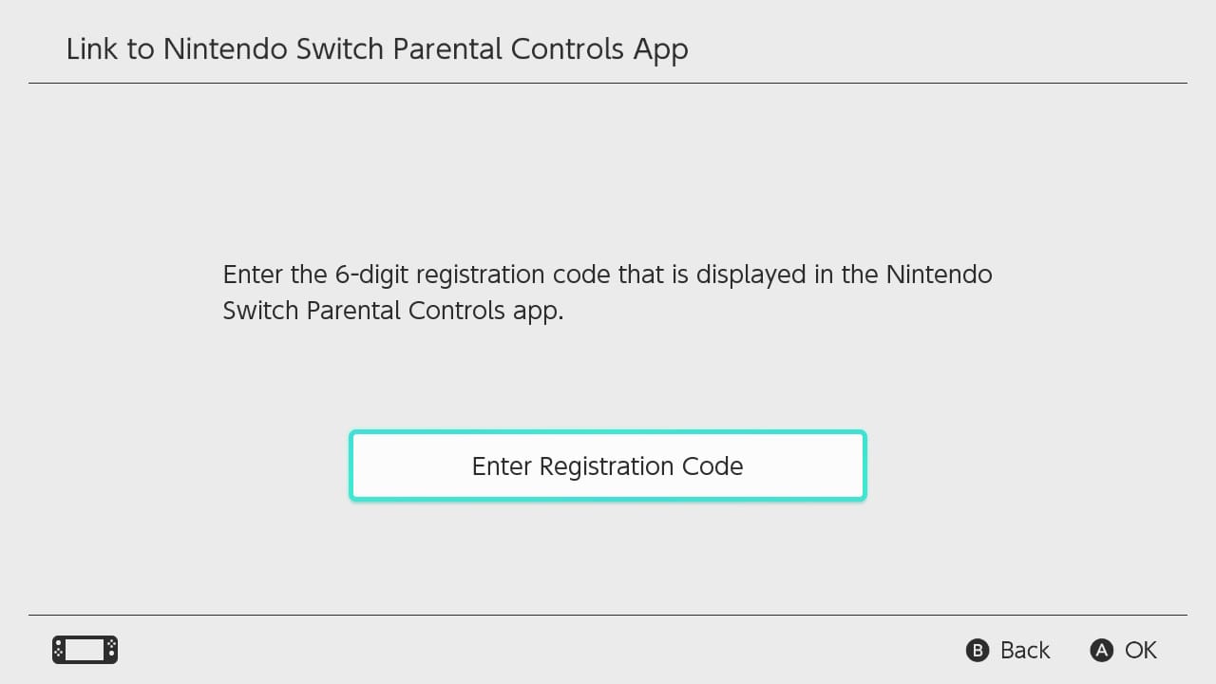Select the OK label in footer
This screenshot has width=1216, height=684.
(x=1140, y=650)
